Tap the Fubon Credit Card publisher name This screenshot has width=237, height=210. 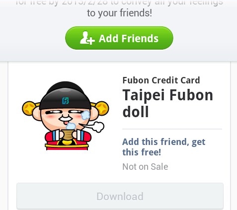(x=161, y=80)
